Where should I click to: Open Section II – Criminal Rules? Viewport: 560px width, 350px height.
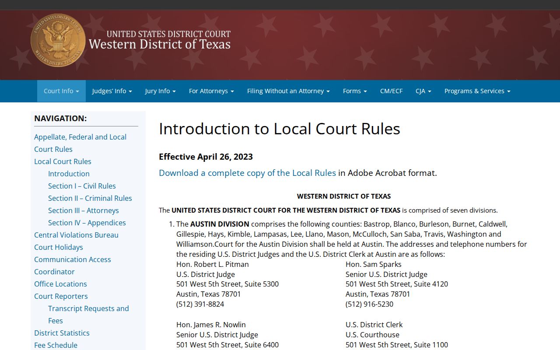(x=90, y=198)
